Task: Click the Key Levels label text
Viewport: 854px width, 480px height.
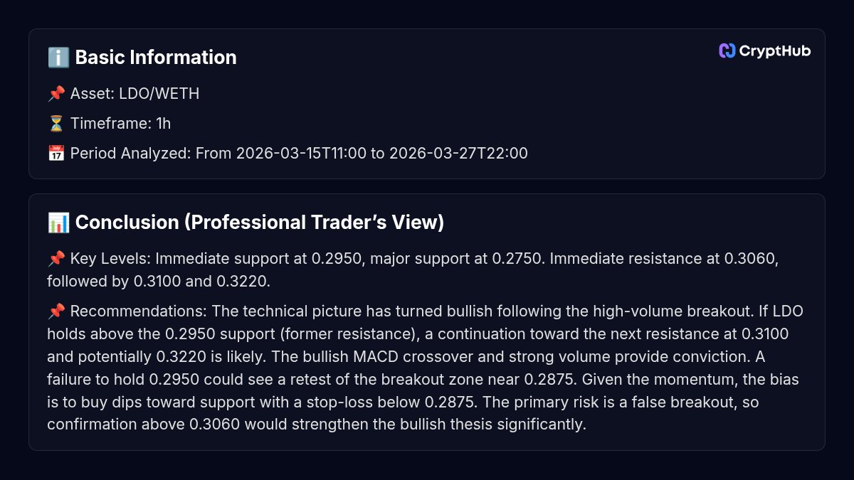Action: click(110, 259)
